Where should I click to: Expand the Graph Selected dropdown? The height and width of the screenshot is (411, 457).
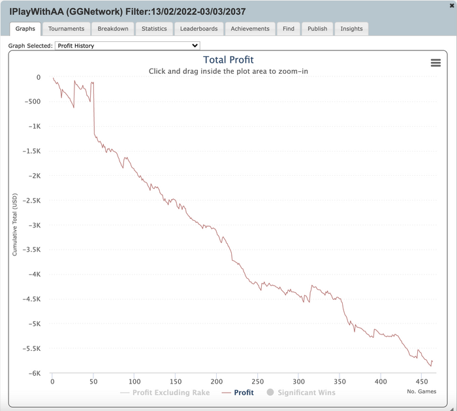[127, 46]
